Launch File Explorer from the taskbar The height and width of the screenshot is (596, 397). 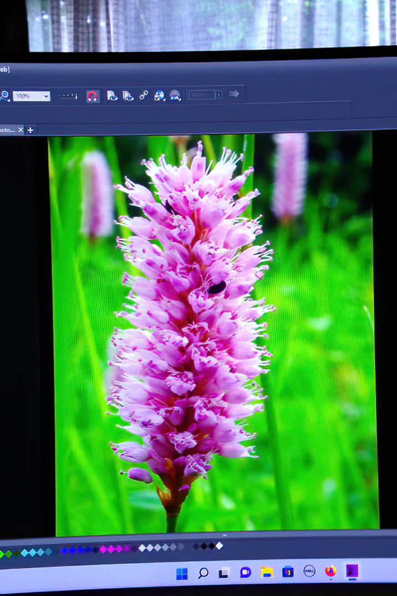pyautogui.click(x=267, y=572)
